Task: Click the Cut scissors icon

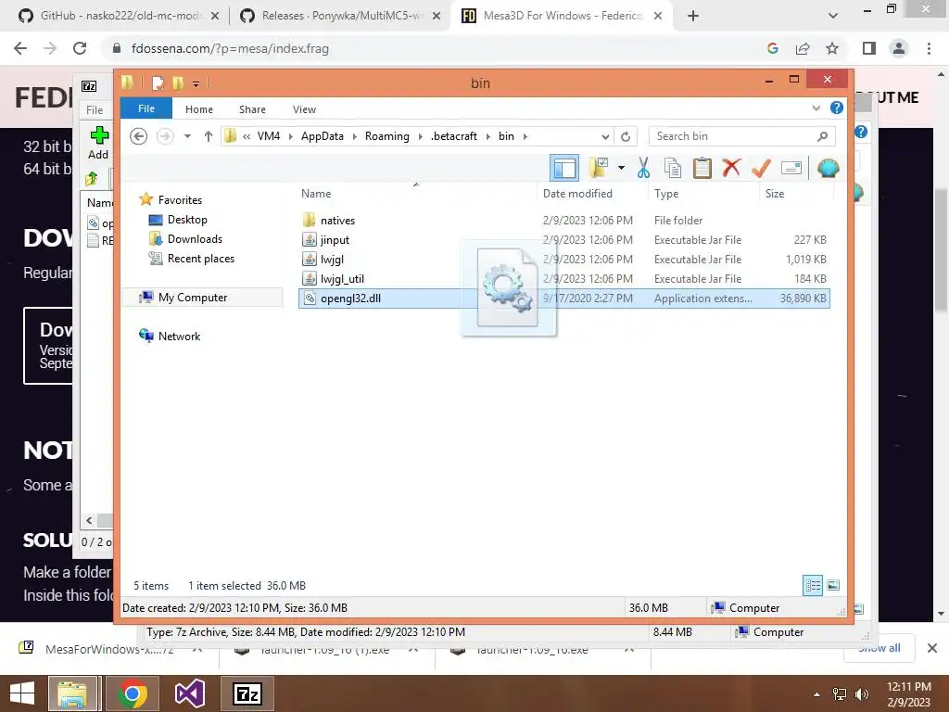Action: point(643,168)
